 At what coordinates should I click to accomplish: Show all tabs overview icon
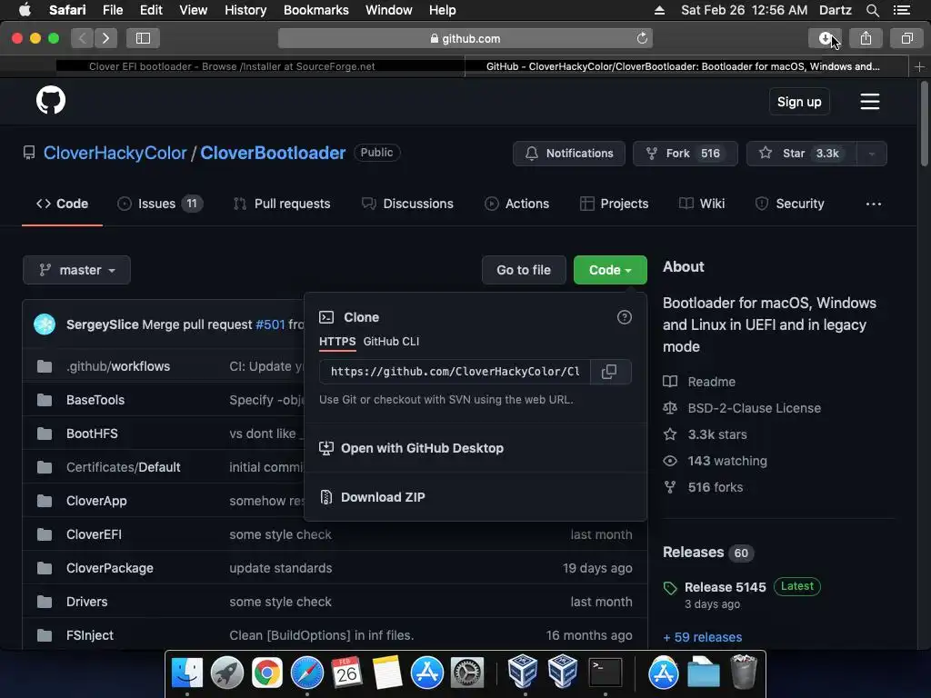coord(906,38)
